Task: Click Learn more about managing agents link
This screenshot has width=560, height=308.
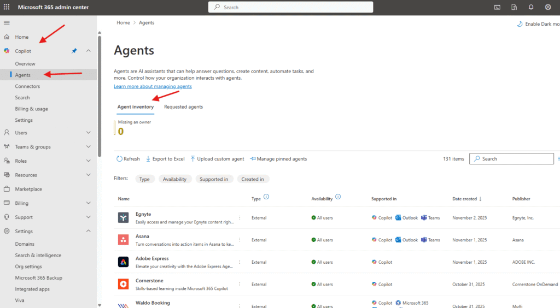Action: (x=153, y=86)
